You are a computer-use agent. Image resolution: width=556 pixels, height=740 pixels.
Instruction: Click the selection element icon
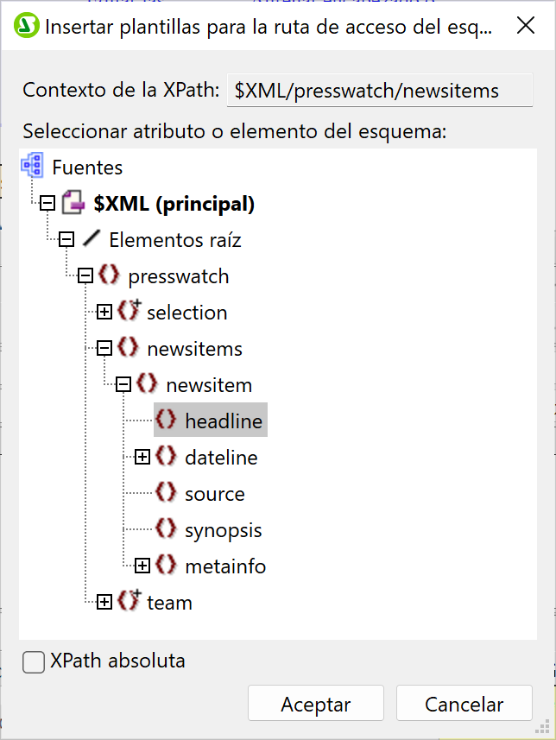click(129, 312)
